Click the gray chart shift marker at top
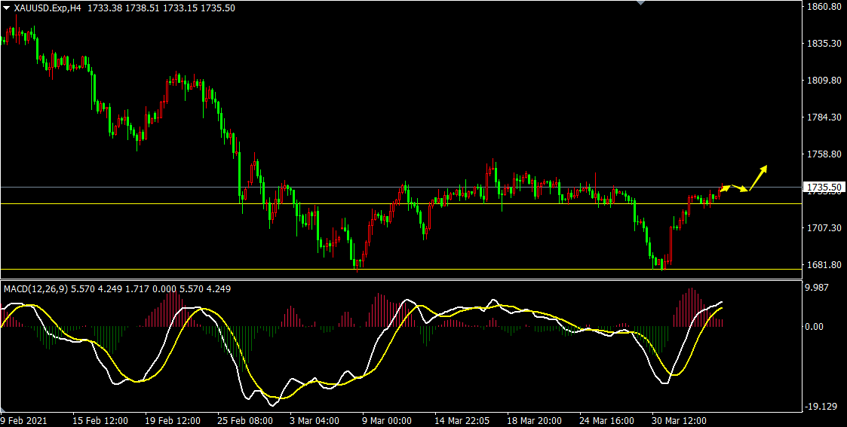This screenshot has width=847, height=427. 641,3
